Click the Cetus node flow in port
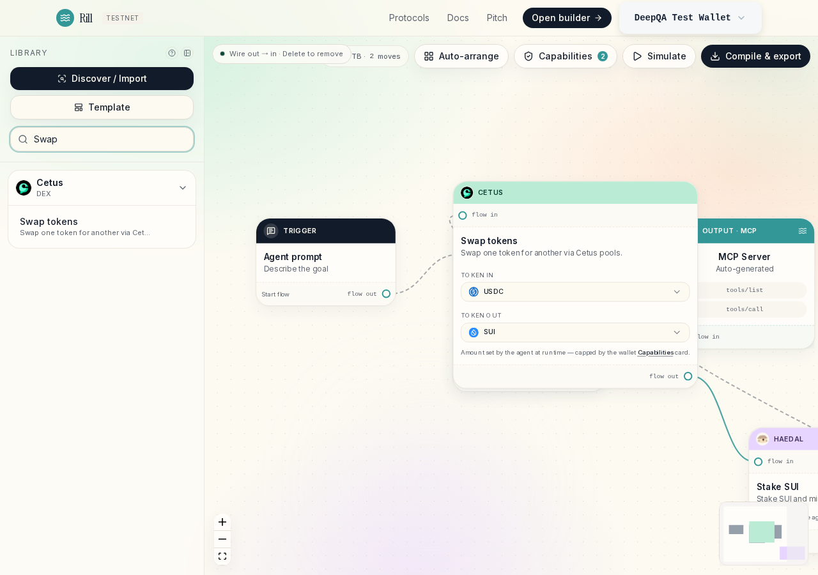This screenshot has height=575, width=818. pos(463,215)
